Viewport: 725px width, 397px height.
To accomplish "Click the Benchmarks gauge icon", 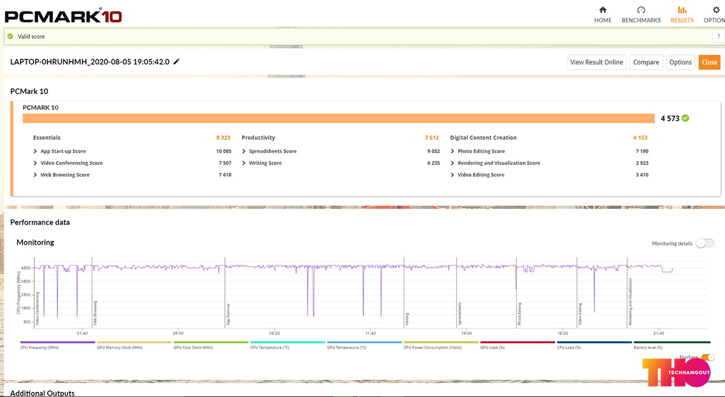I will tap(641, 10).
